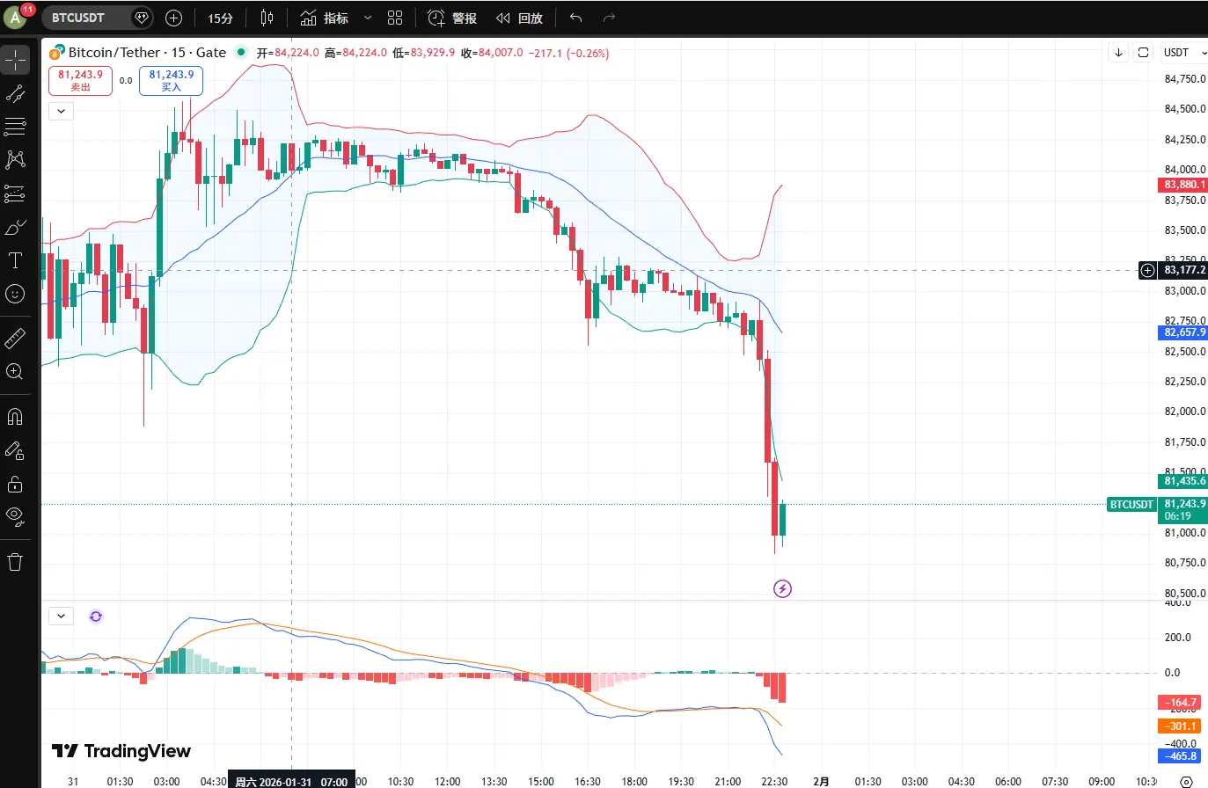Select the crosshair cursor tool
The image size is (1208, 788).
(15, 60)
